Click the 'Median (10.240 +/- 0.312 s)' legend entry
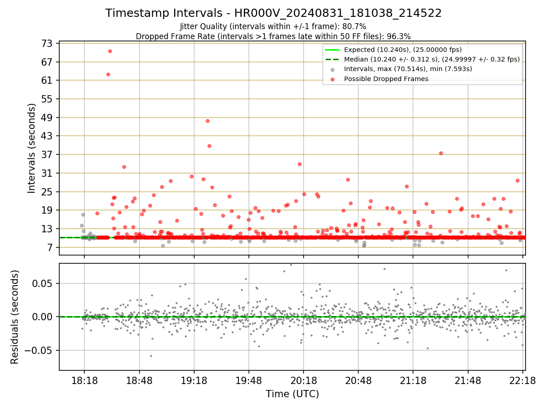The width and height of the screenshot is (547, 410). (x=432, y=59)
